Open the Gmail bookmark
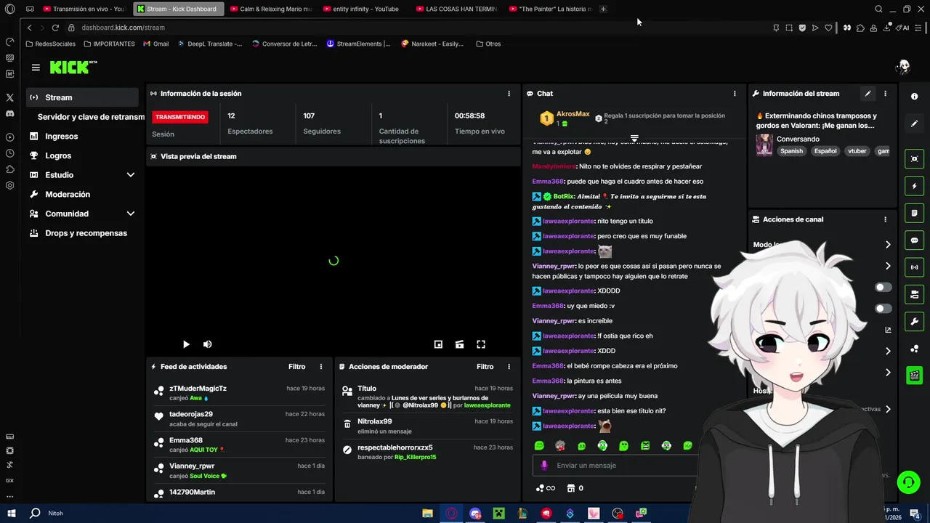 coord(155,44)
